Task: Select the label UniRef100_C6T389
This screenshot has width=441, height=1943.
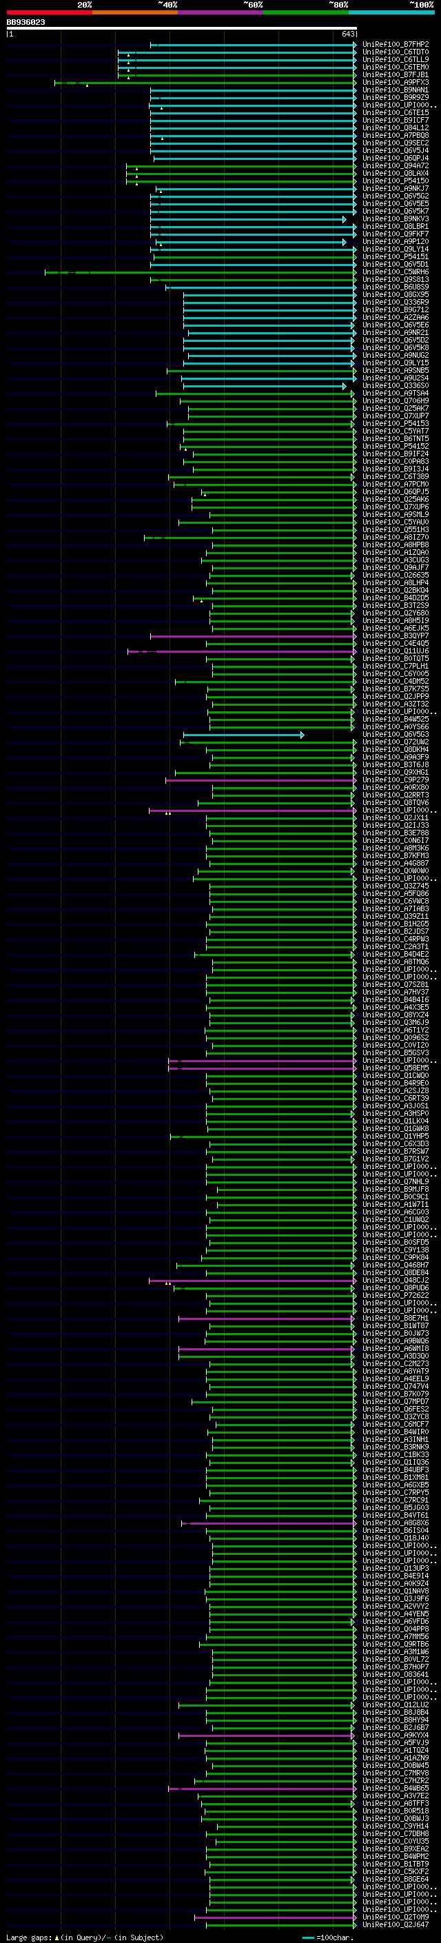Action: coord(395,477)
